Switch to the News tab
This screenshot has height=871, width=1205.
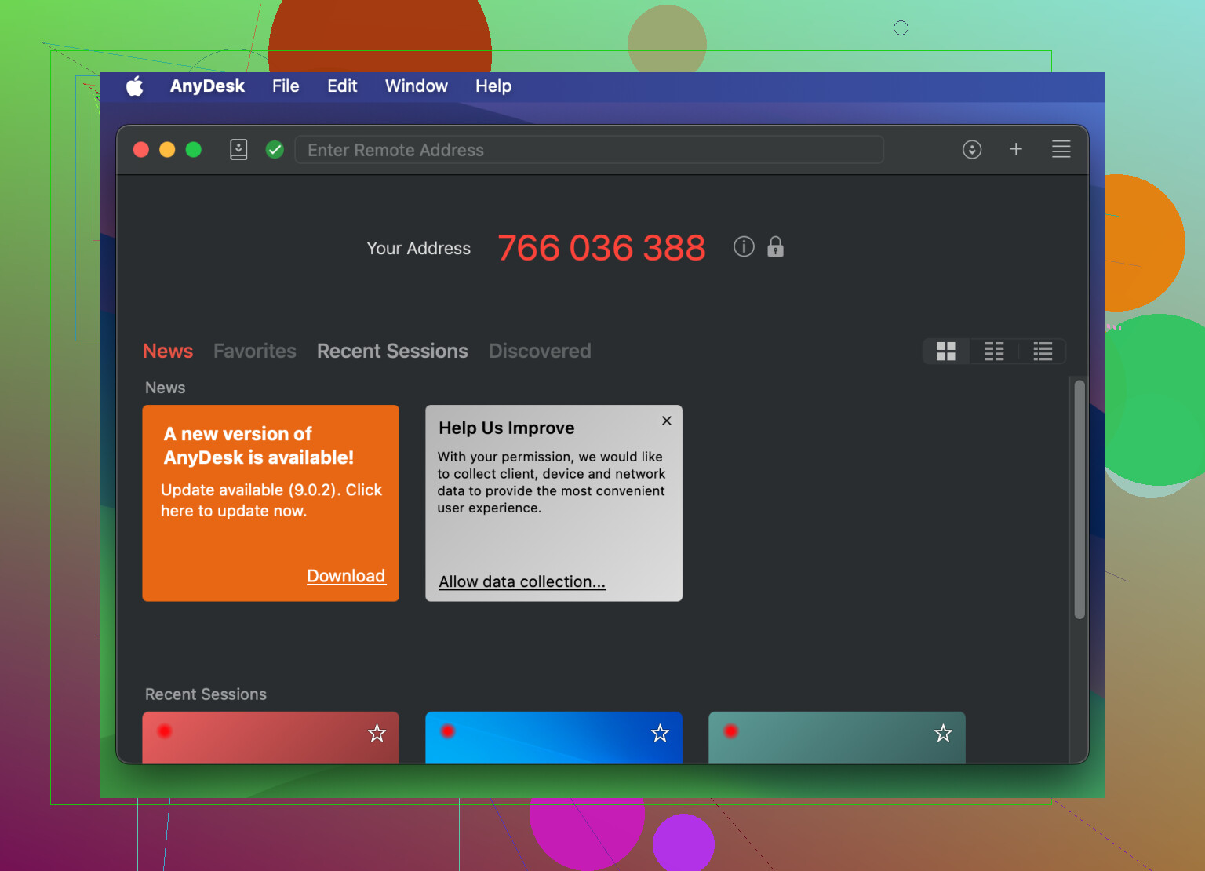pos(168,351)
